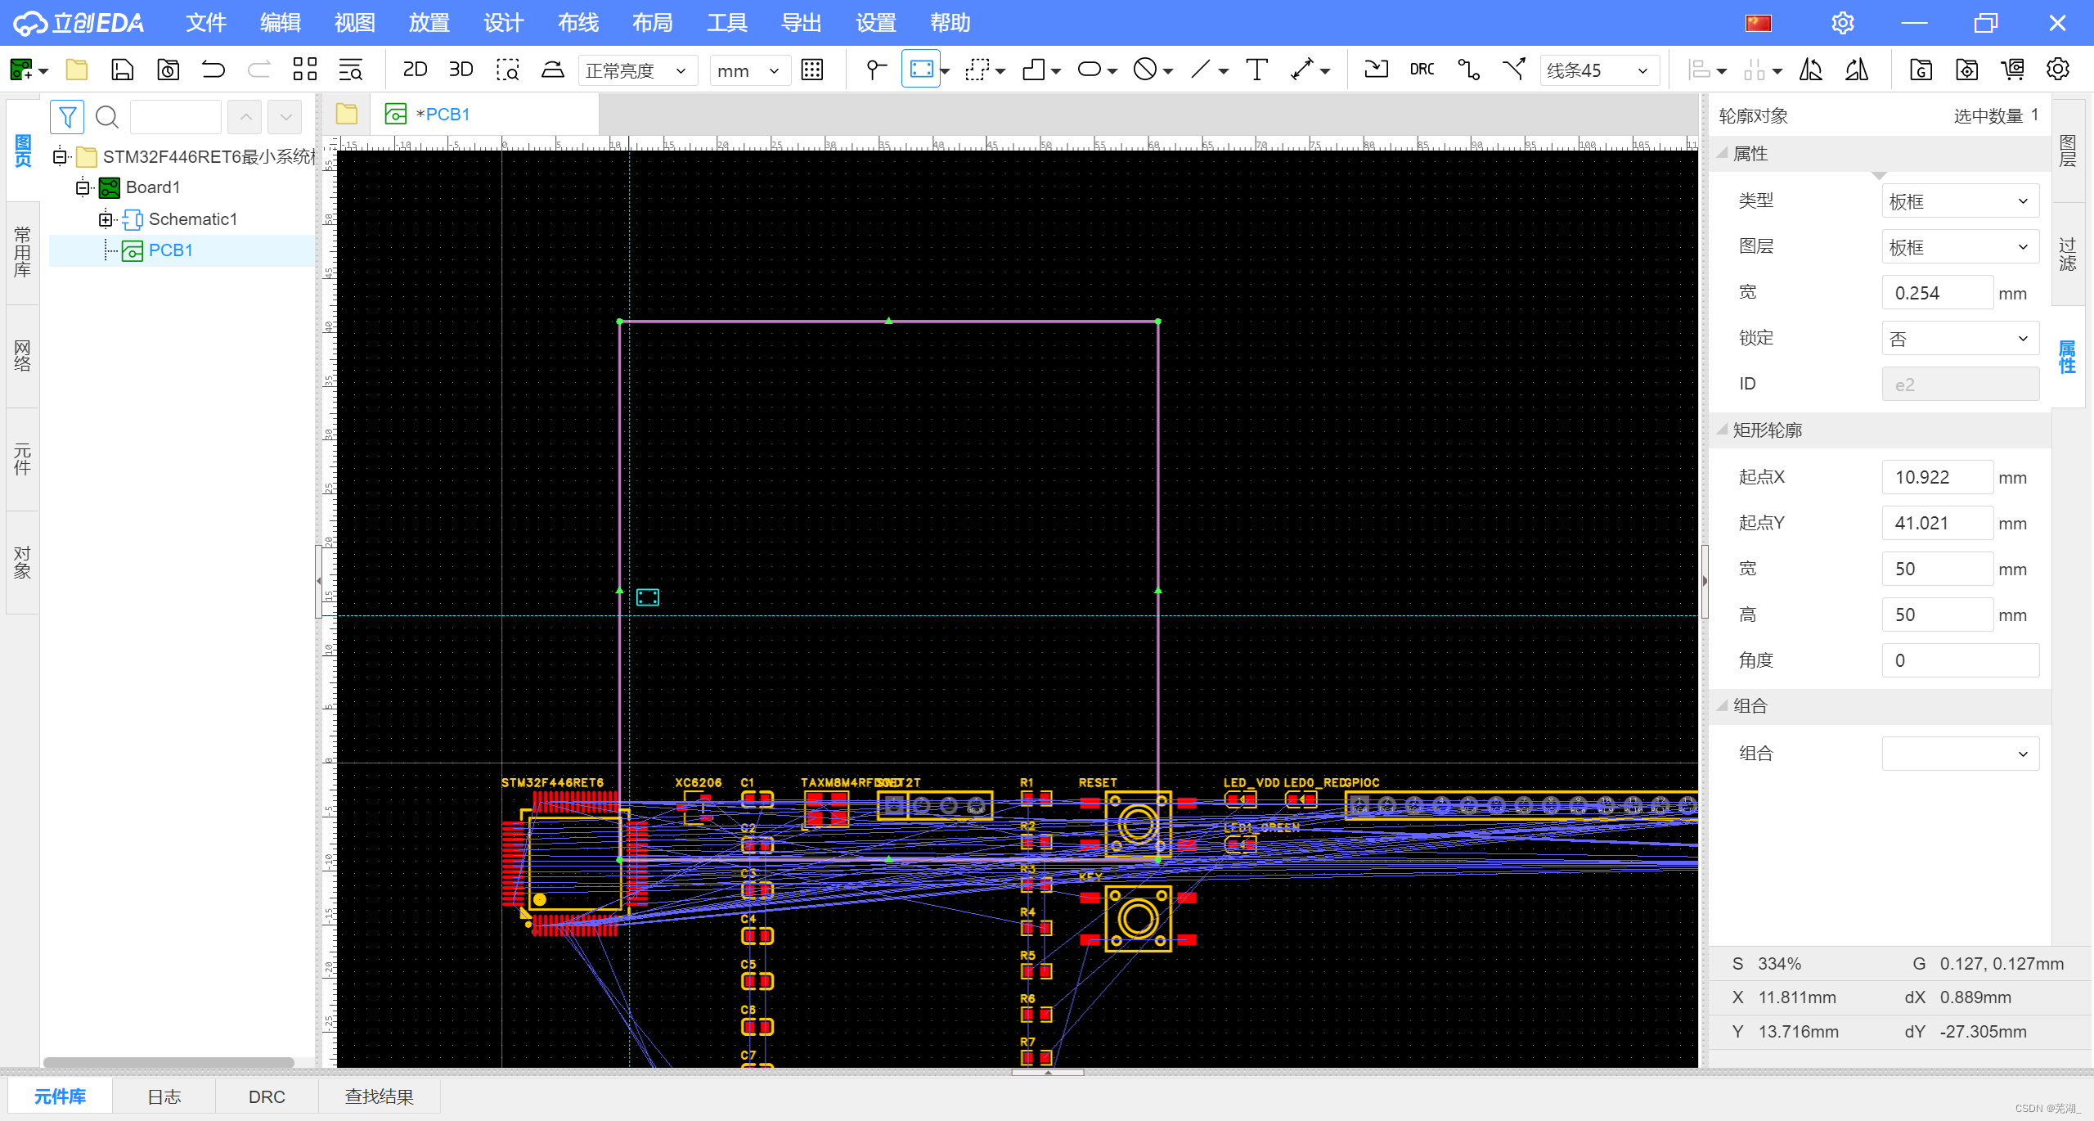Open Gerber export folder icon
The width and height of the screenshot is (2094, 1121).
[1921, 70]
